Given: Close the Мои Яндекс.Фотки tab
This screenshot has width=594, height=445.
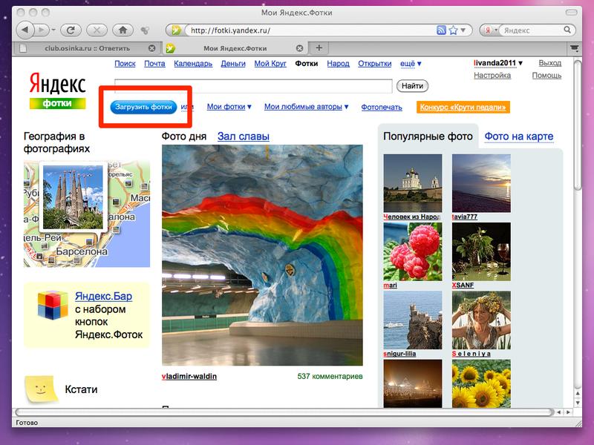Looking at the screenshot, I should point(300,48).
